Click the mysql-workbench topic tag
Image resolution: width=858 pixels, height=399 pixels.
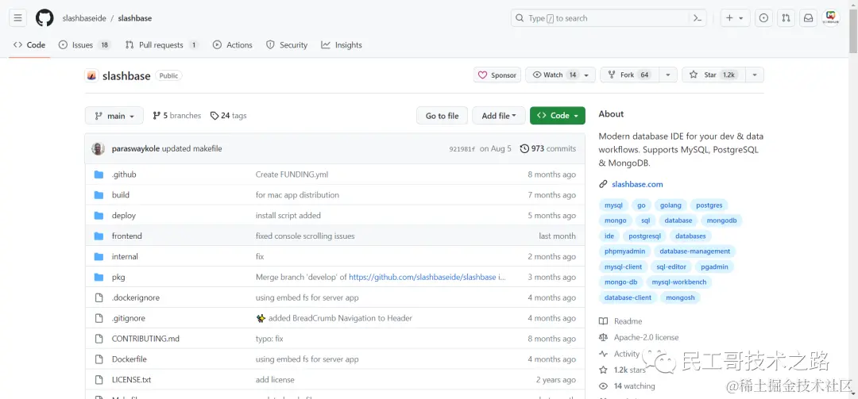click(679, 282)
